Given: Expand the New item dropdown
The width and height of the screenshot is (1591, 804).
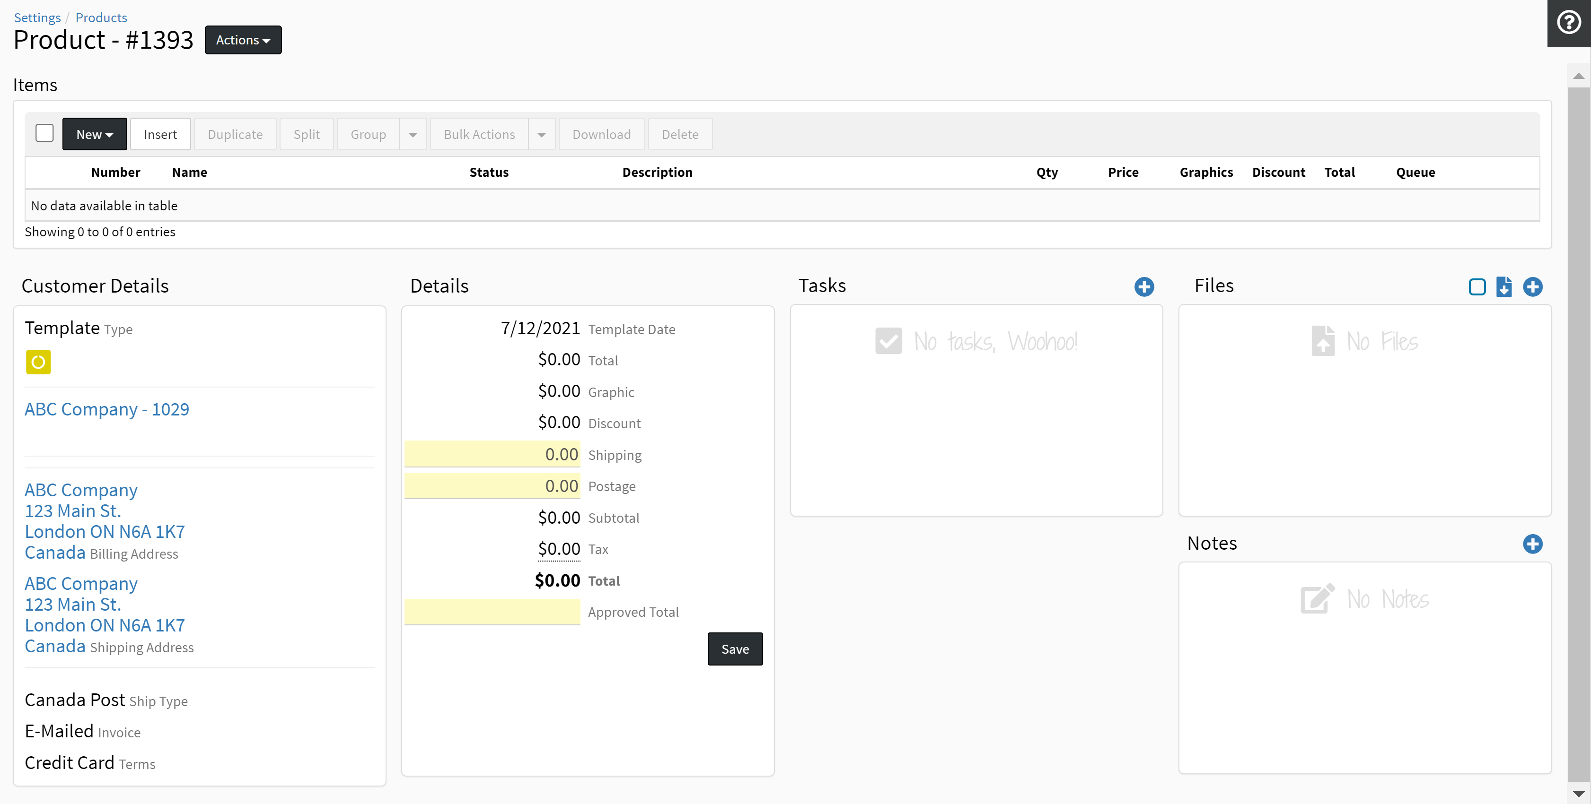Looking at the screenshot, I should [x=95, y=134].
